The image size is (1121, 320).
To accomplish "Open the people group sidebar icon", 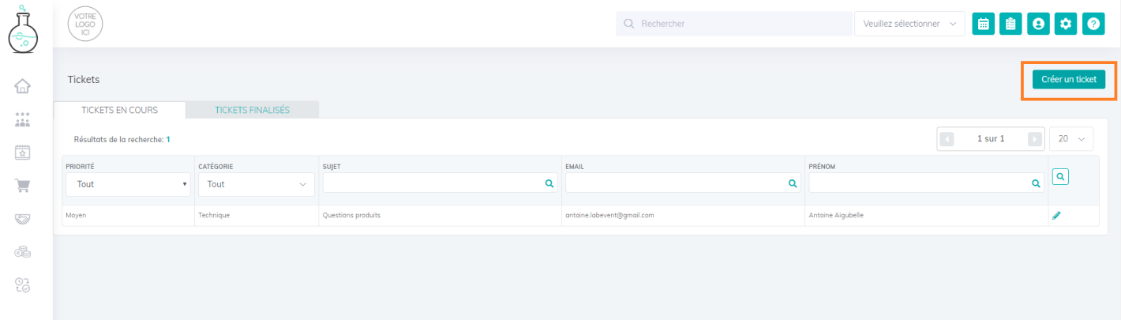I will pyautogui.click(x=23, y=119).
